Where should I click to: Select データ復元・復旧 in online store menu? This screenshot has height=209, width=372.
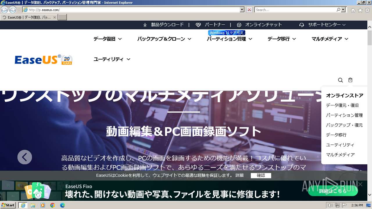pyautogui.click(x=342, y=105)
